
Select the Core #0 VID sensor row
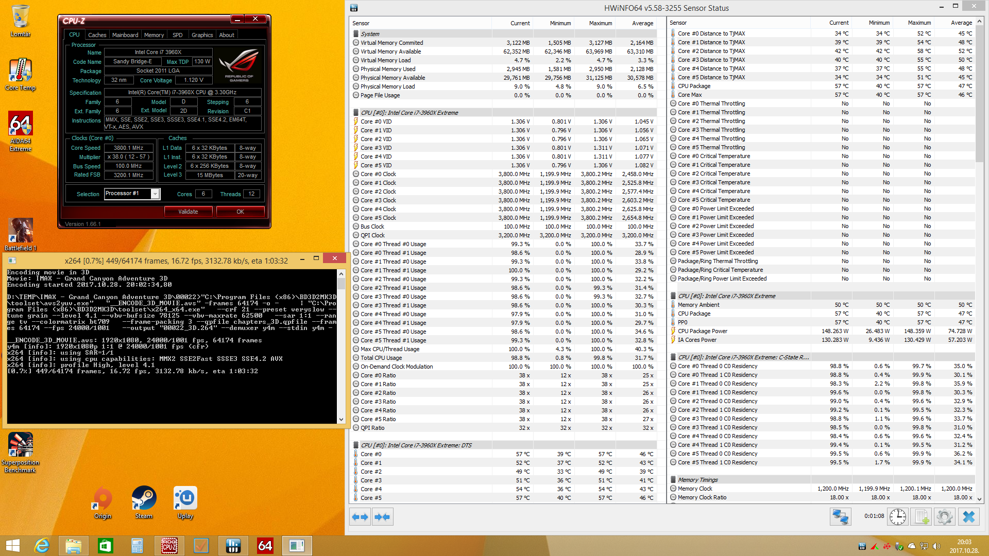pyautogui.click(x=504, y=121)
